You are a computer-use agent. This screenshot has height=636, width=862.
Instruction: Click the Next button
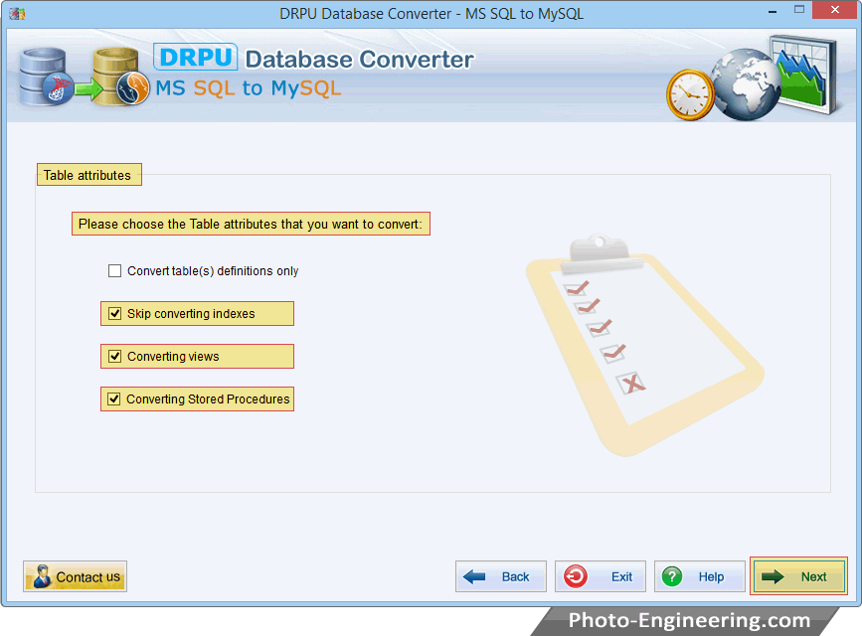click(x=798, y=576)
